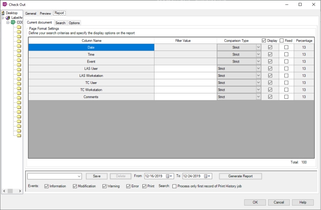Uncheck the Information events checkbox
Image resolution: width=321 pixels, height=210 pixels.
pos(47,186)
